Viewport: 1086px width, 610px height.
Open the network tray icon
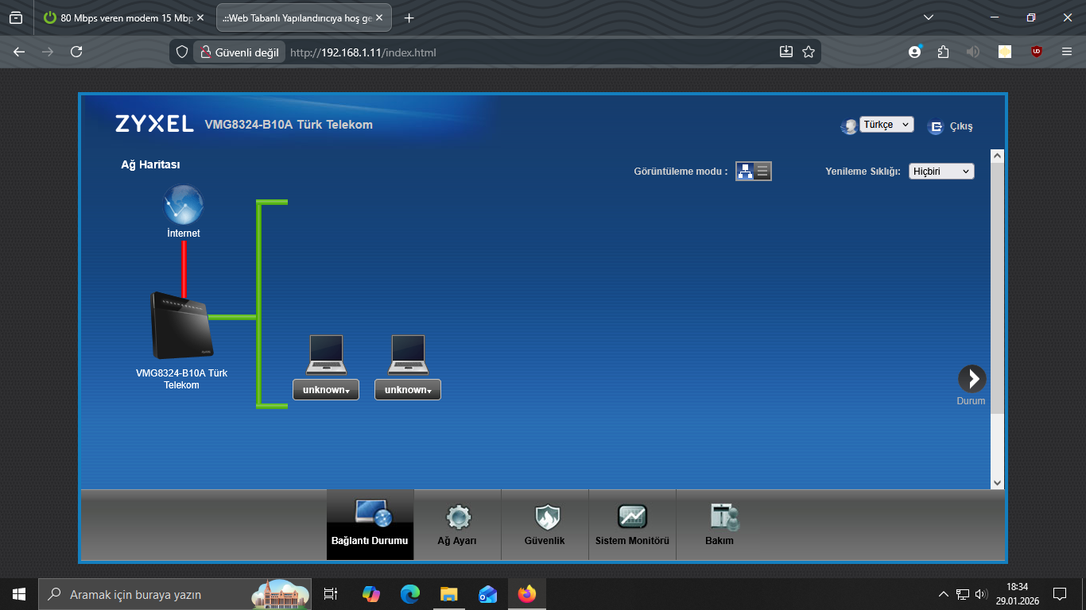tap(963, 594)
